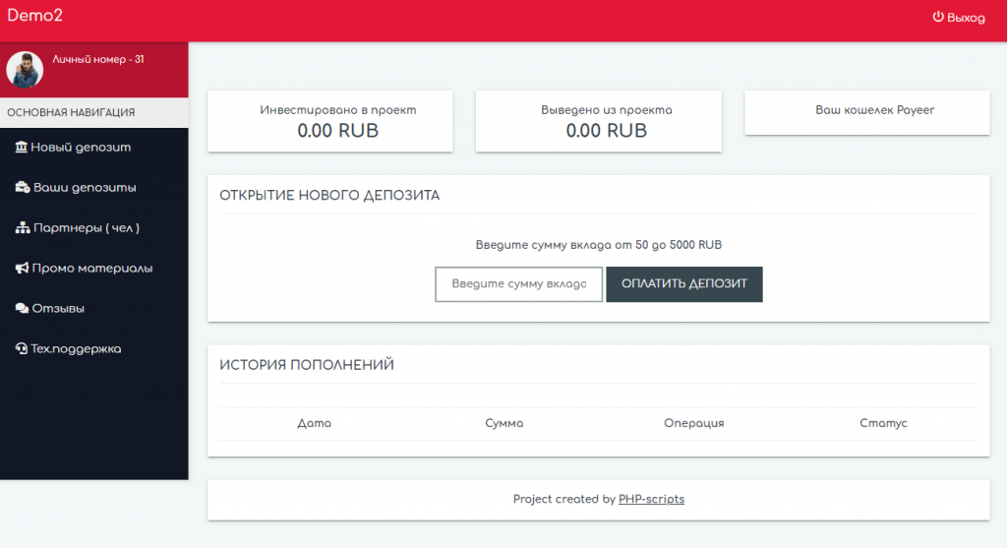The height and width of the screenshot is (548, 1007).
Task: Click the sitemap icon beside Партнеры
Action: pos(23,228)
